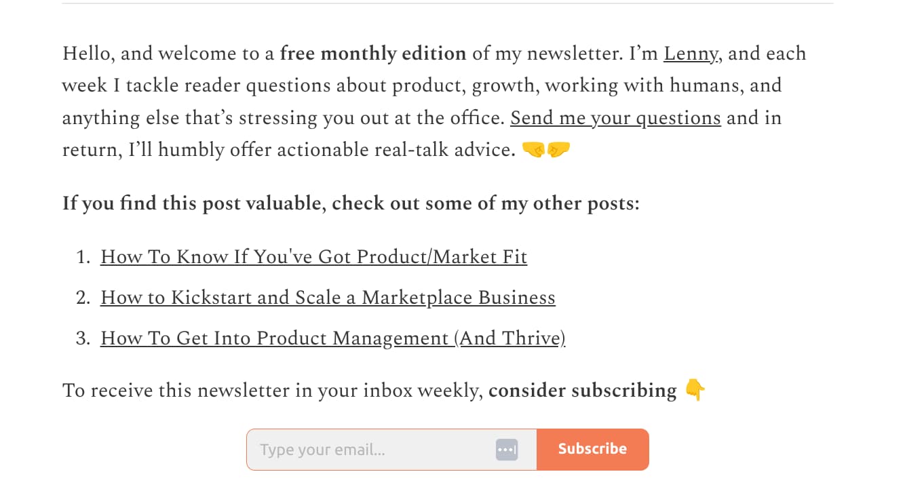The height and width of the screenshot is (493, 924).
Task: Click the Send me your questions link
Action: (x=615, y=117)
